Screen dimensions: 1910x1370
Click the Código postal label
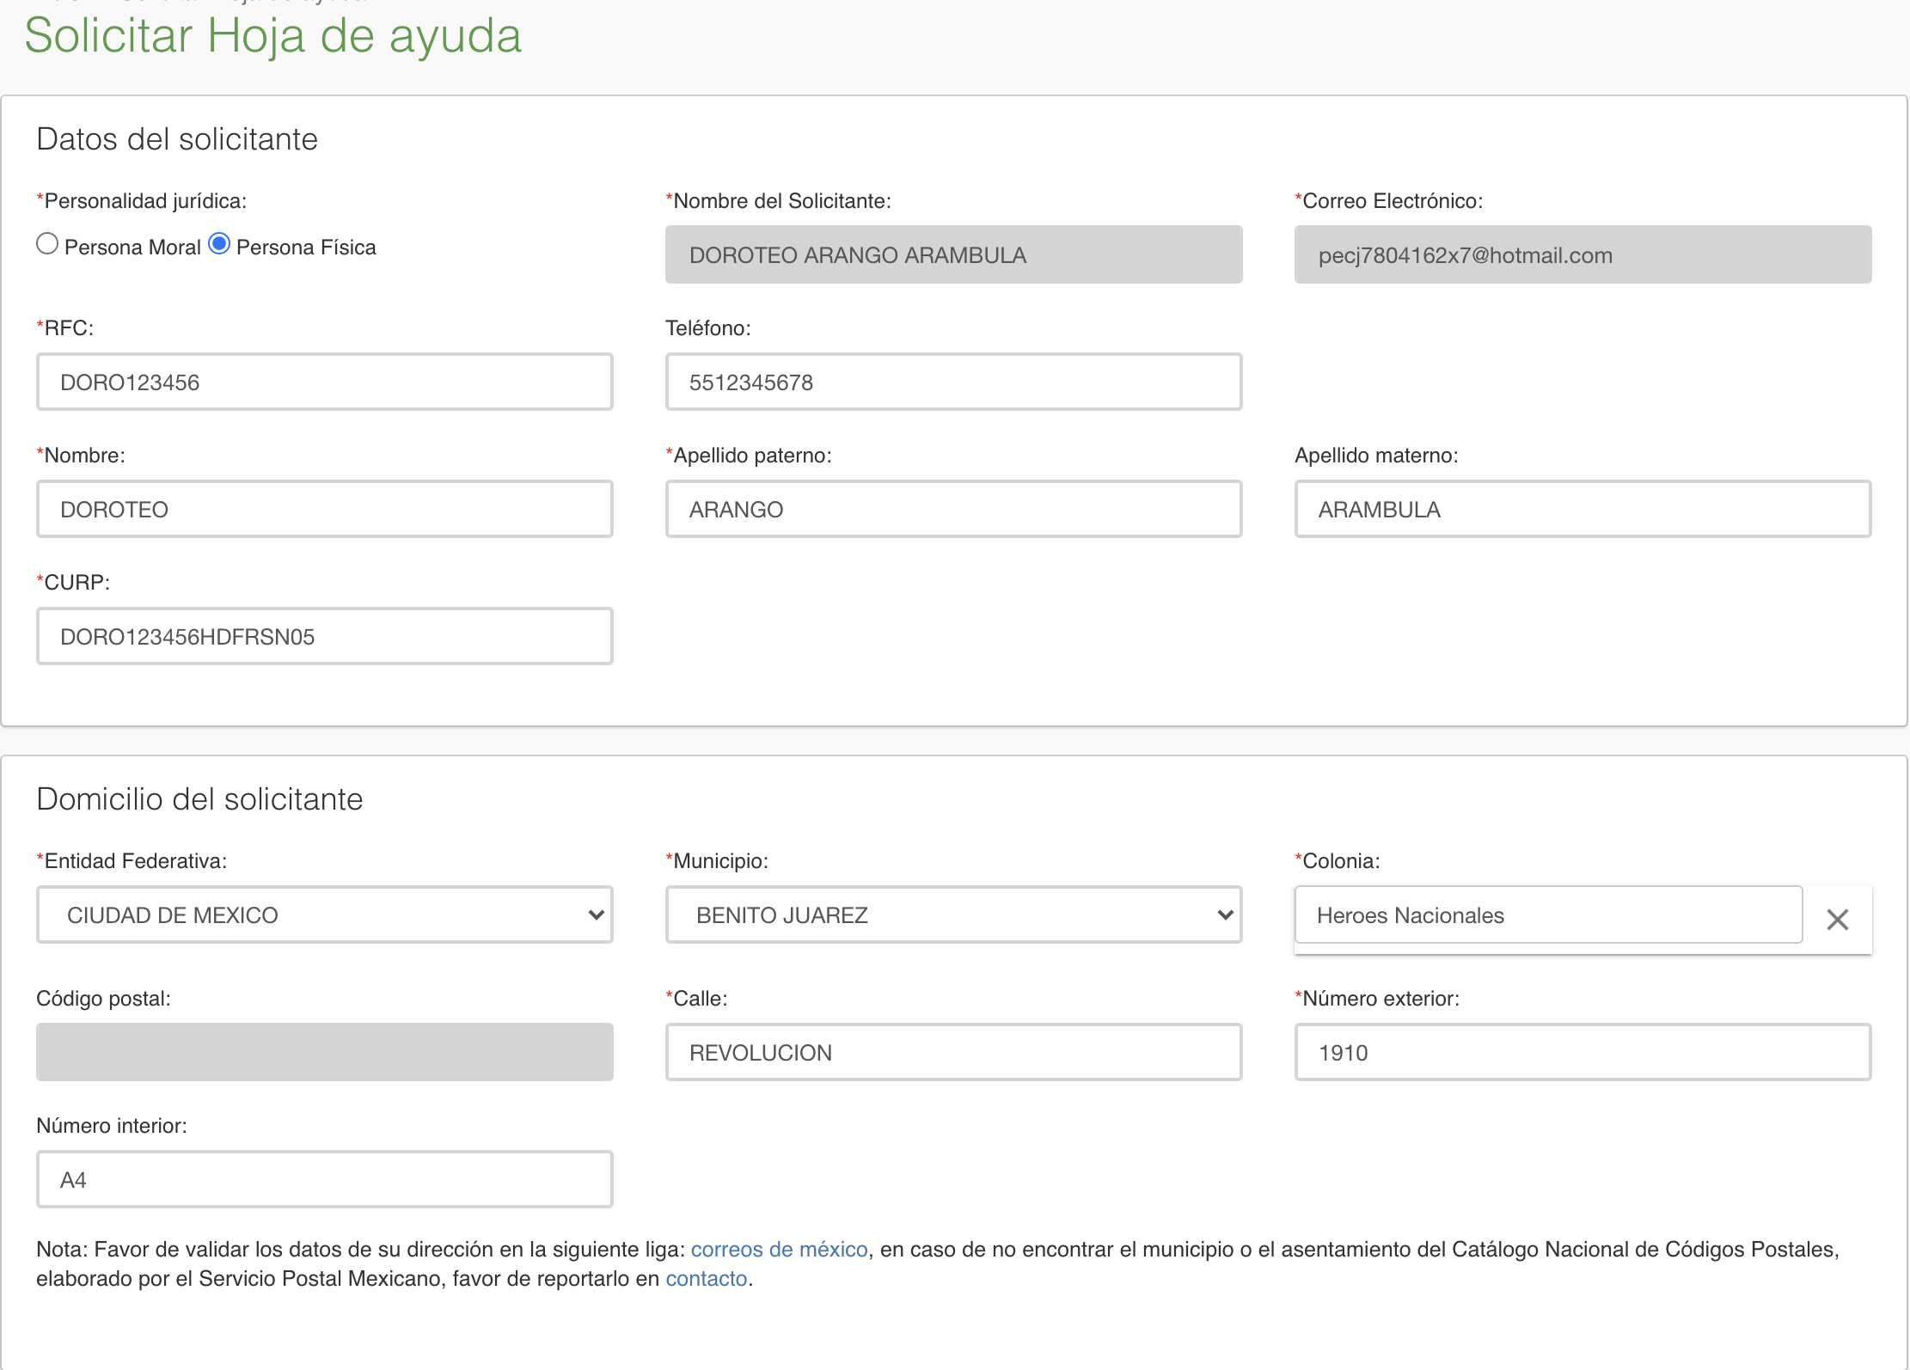(103, 999)
